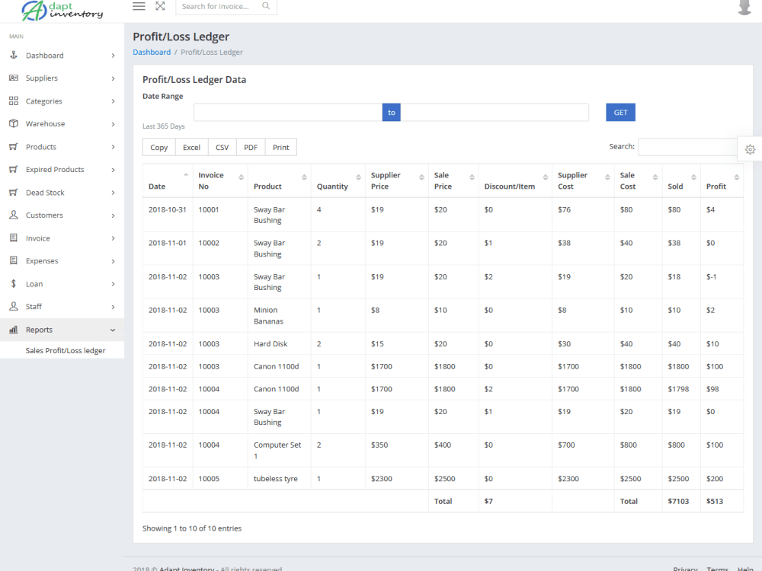Expand the Invoice menu chevron
This screenshot has width=762, height=571.
(113, 238)
